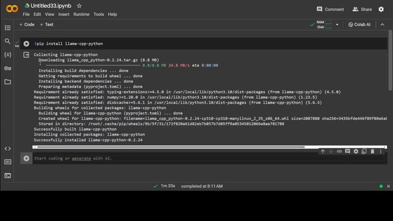
Task: Open the Help menu
Action: pyautogui.click(x=112, y=14)
